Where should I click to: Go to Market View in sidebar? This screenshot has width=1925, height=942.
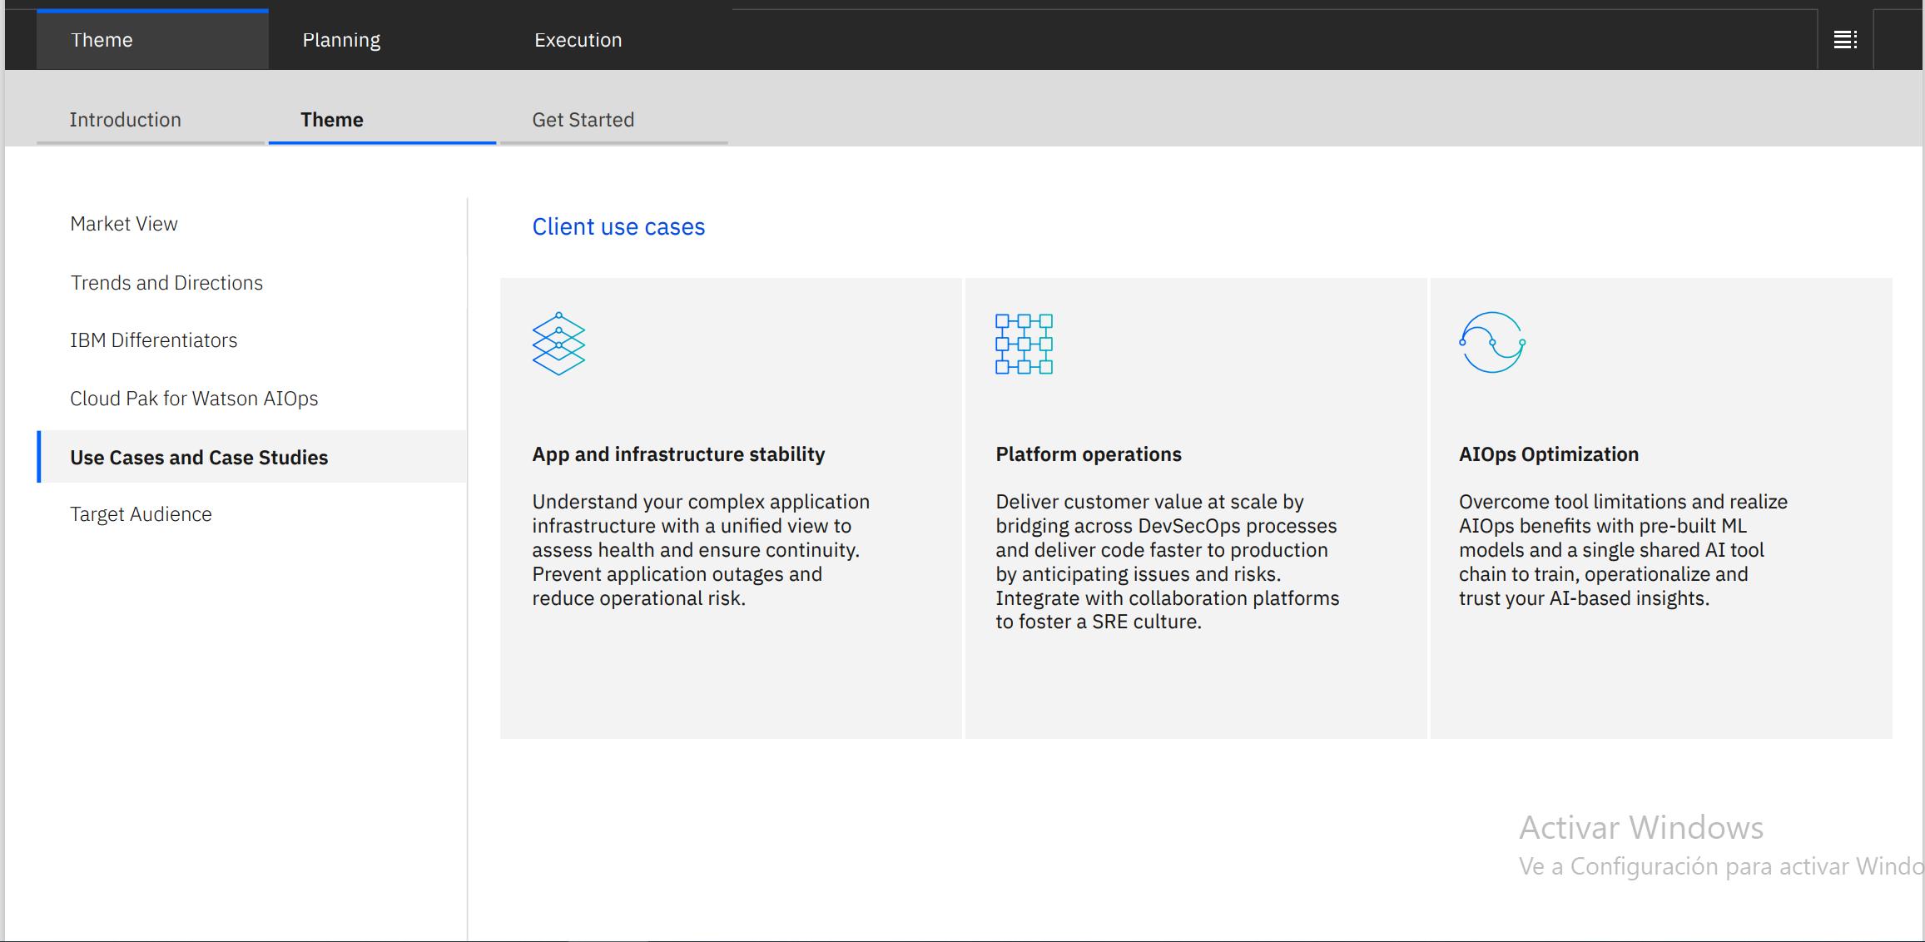[x=124, y=224]
